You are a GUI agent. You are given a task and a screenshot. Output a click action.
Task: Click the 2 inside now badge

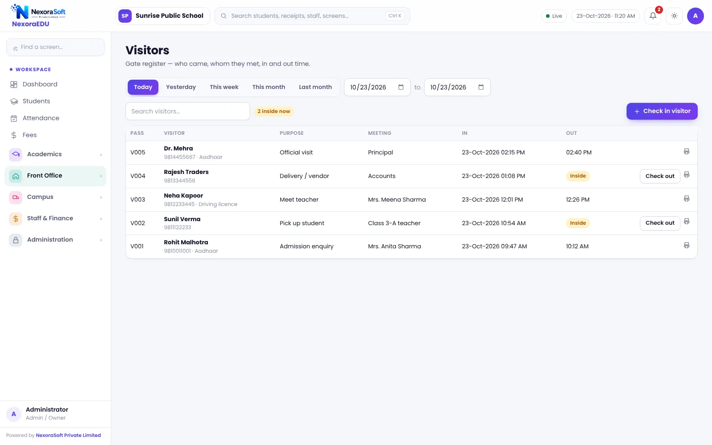pos(274,111)
